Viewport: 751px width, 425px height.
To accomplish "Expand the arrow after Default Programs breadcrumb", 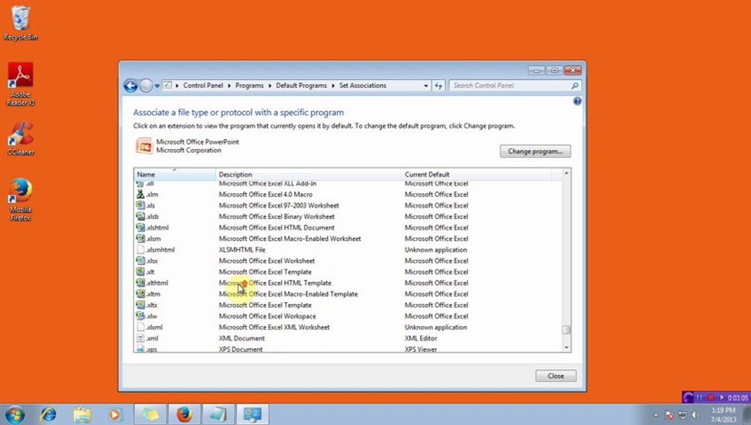I will pos(333,86).
